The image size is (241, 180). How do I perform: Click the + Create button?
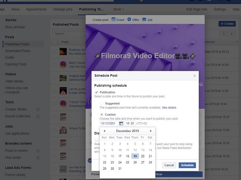(x=227, y=24)
